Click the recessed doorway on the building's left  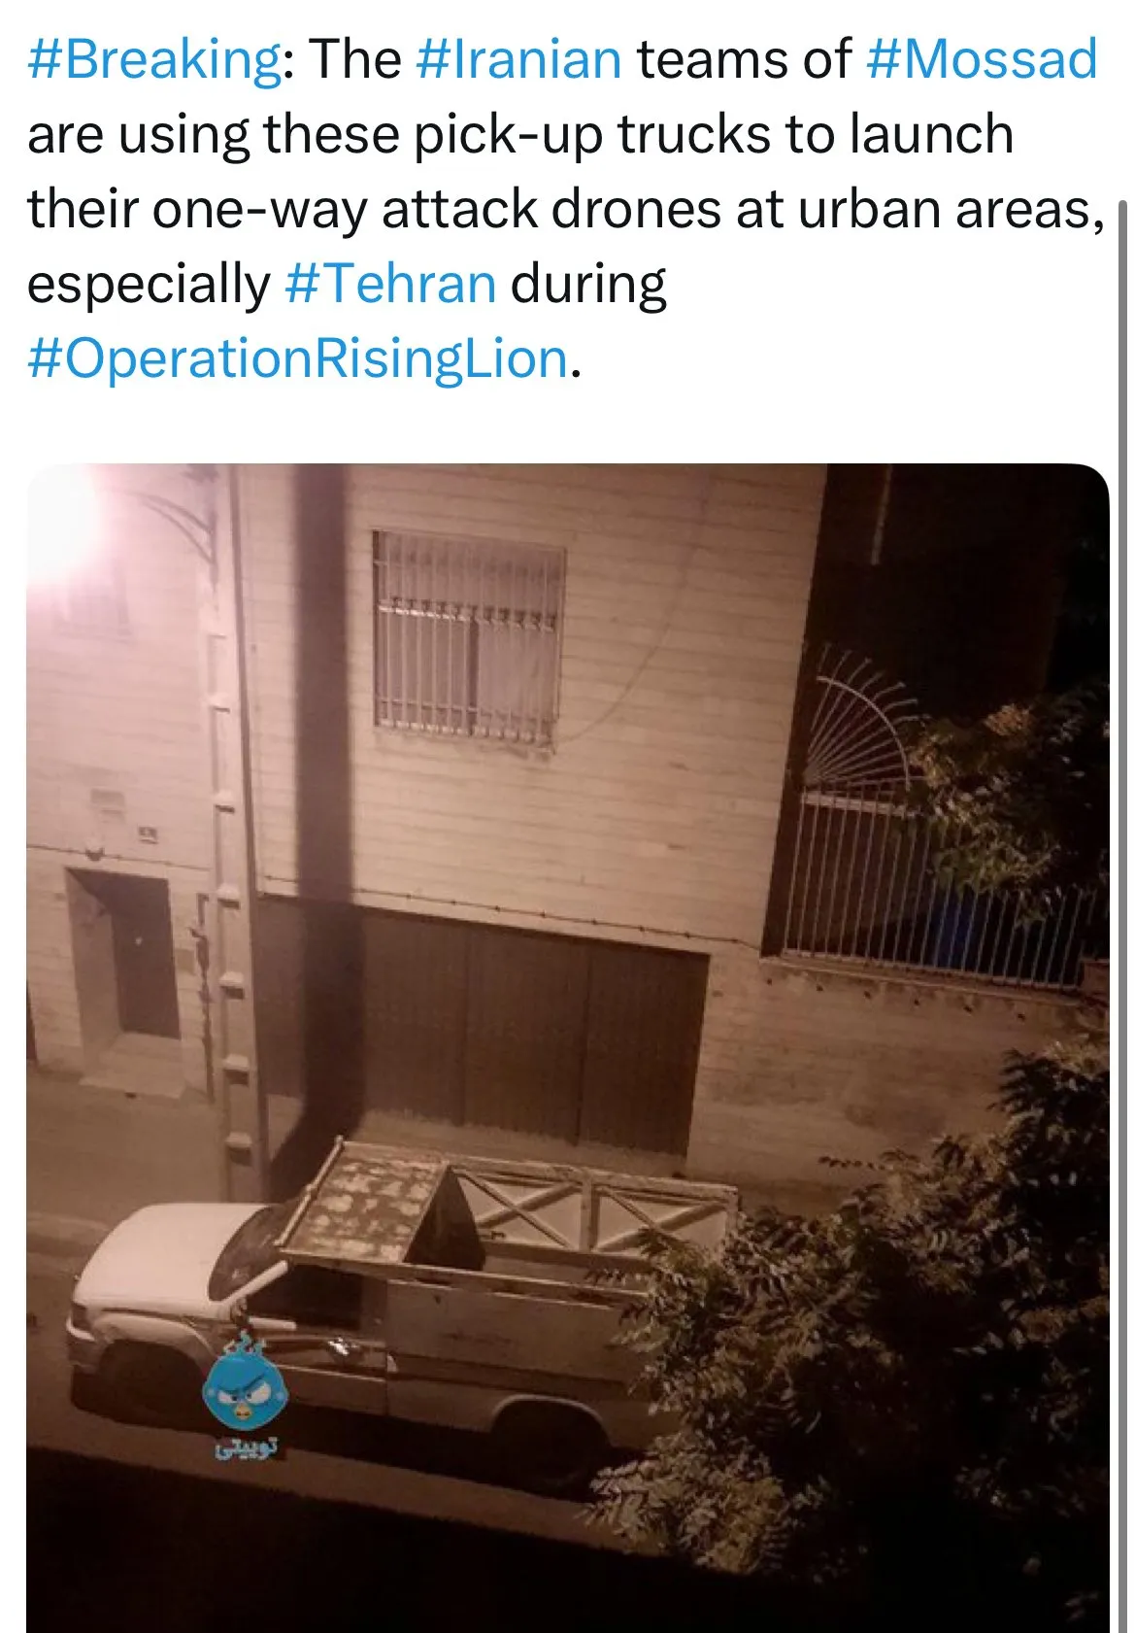(124, 954)
